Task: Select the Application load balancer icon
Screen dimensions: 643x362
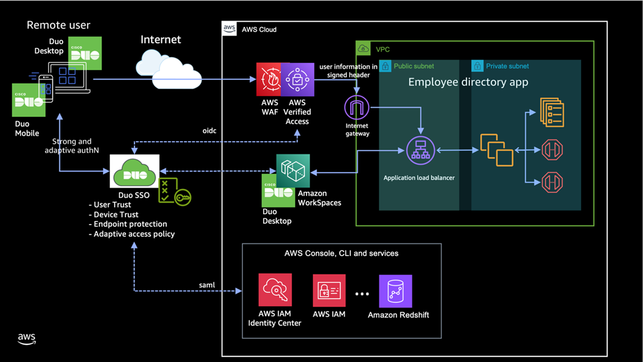Action: point(420,150)
